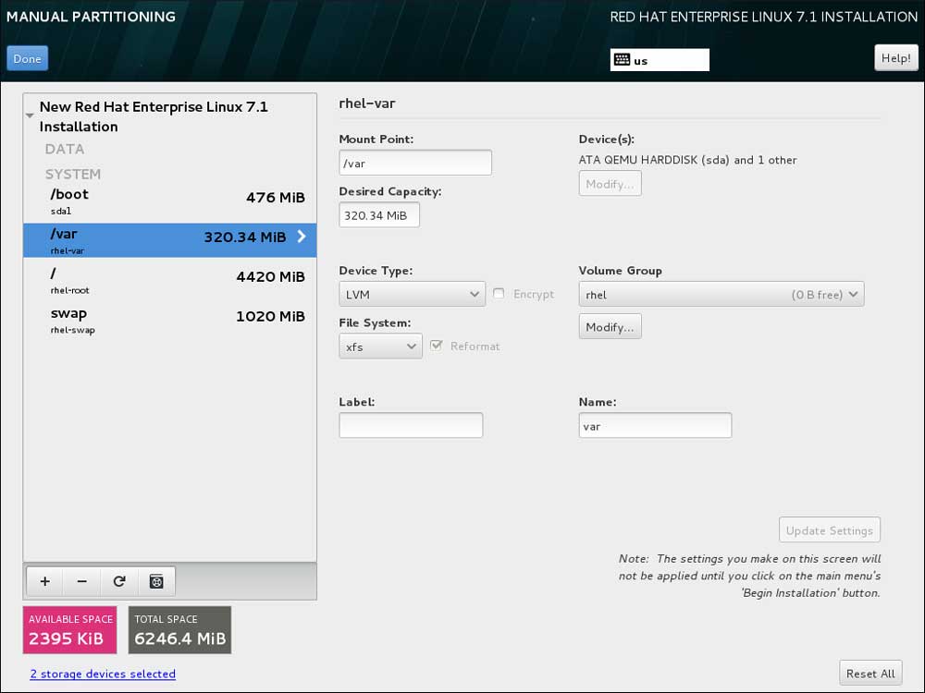Click the Desired Capacity input field
This screenshot has height=693, width=925.
379,215
